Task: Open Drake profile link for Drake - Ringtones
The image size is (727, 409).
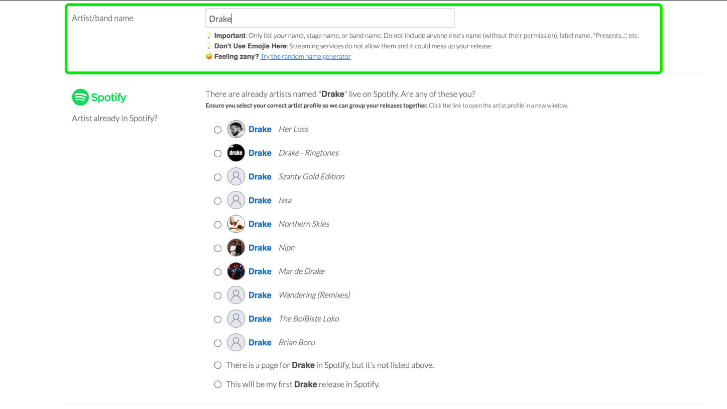Action: pos(260,153)
